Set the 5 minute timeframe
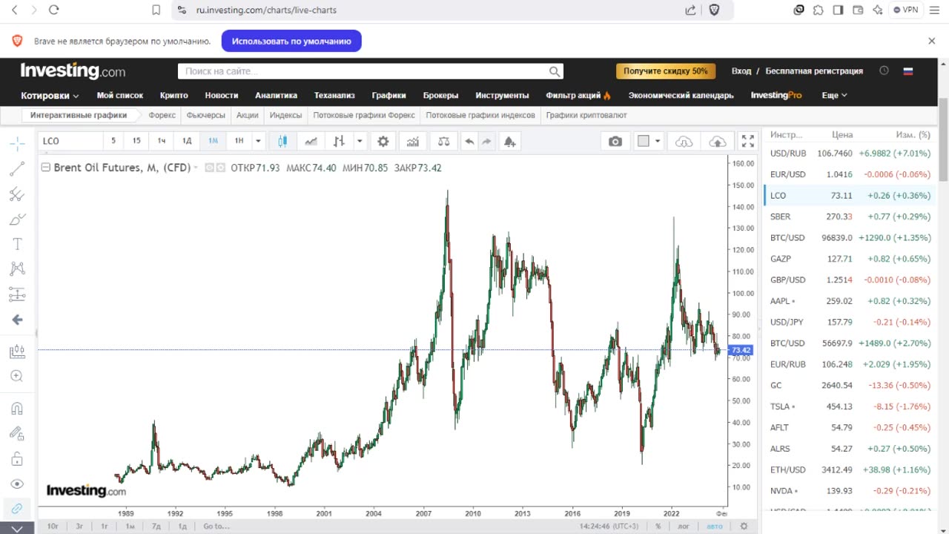The image size is (949, 534). tap(113, 141)
